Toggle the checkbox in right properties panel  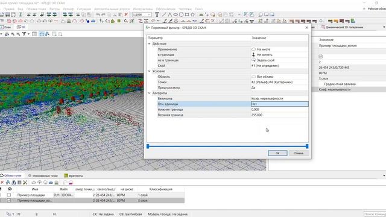pos(320,56)
